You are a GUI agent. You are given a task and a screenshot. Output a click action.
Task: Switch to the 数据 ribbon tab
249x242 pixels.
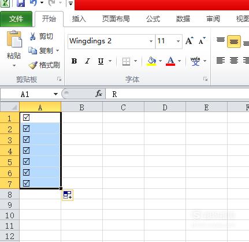(x=183, y=19)
